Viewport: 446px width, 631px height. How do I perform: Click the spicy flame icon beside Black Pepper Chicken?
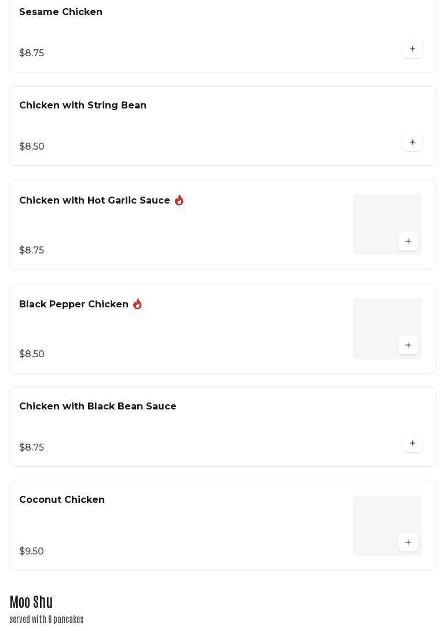coord(137,304)
